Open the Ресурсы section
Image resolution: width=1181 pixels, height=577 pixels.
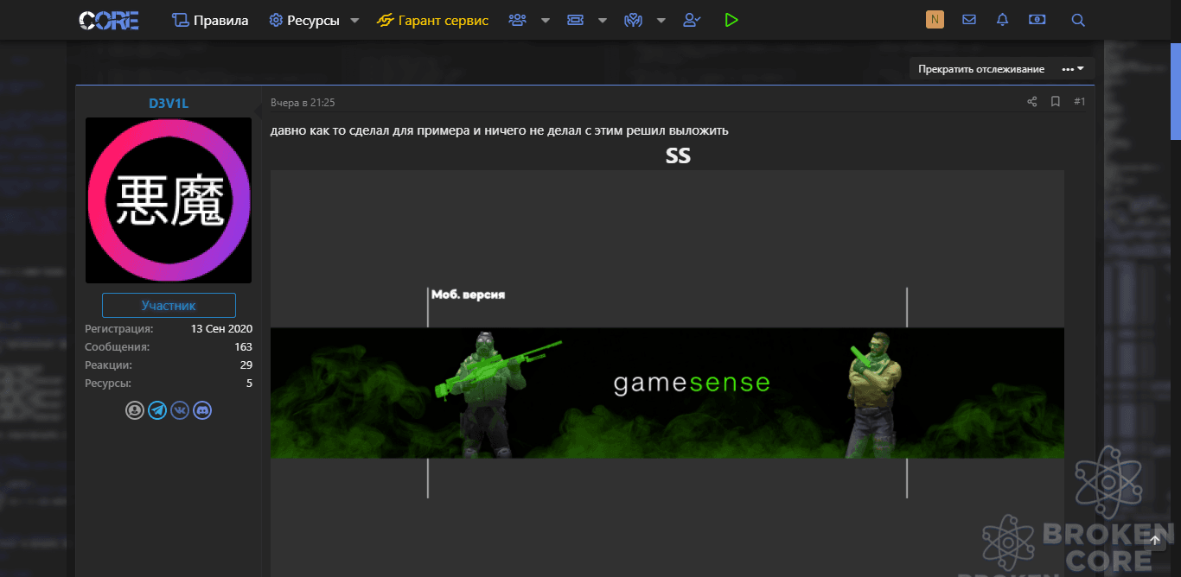pyautogui.click(x=303, y=20)
